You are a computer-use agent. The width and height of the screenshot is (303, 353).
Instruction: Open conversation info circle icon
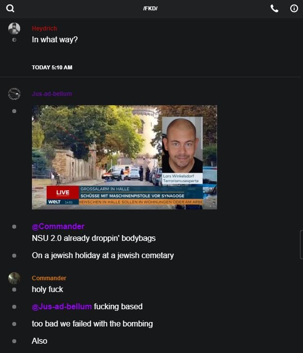[294, 8]
